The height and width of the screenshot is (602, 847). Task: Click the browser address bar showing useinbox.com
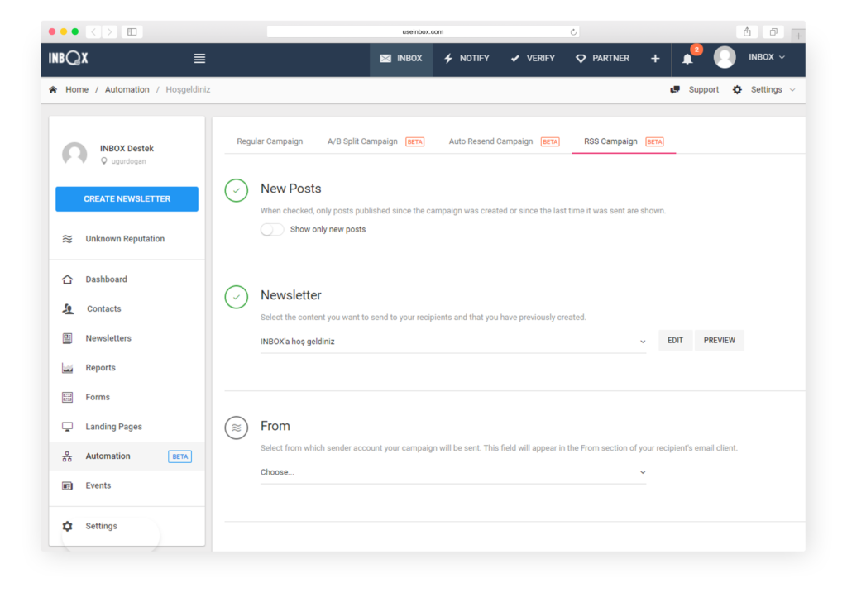point(423,31)
